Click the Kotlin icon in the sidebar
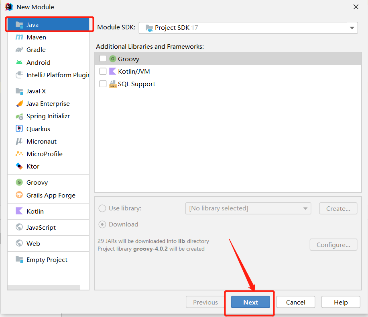 coord(19,211)
